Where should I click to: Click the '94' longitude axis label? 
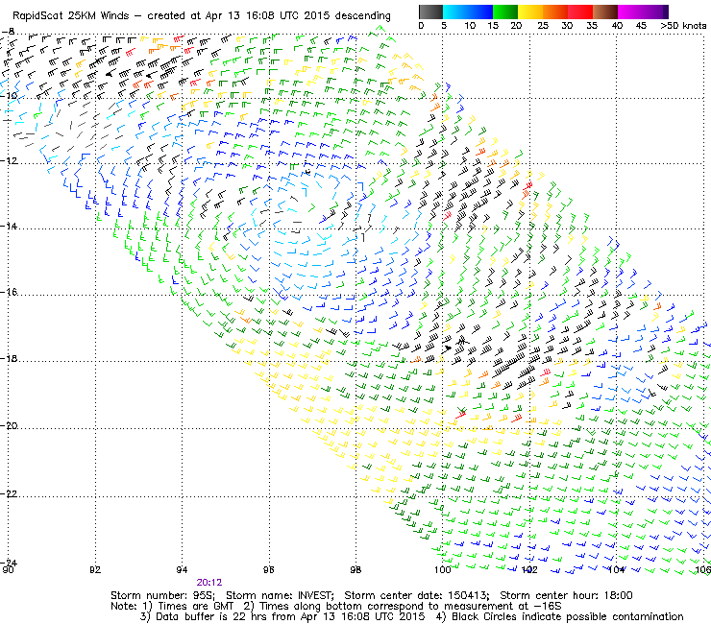click(x=182, y=569)
